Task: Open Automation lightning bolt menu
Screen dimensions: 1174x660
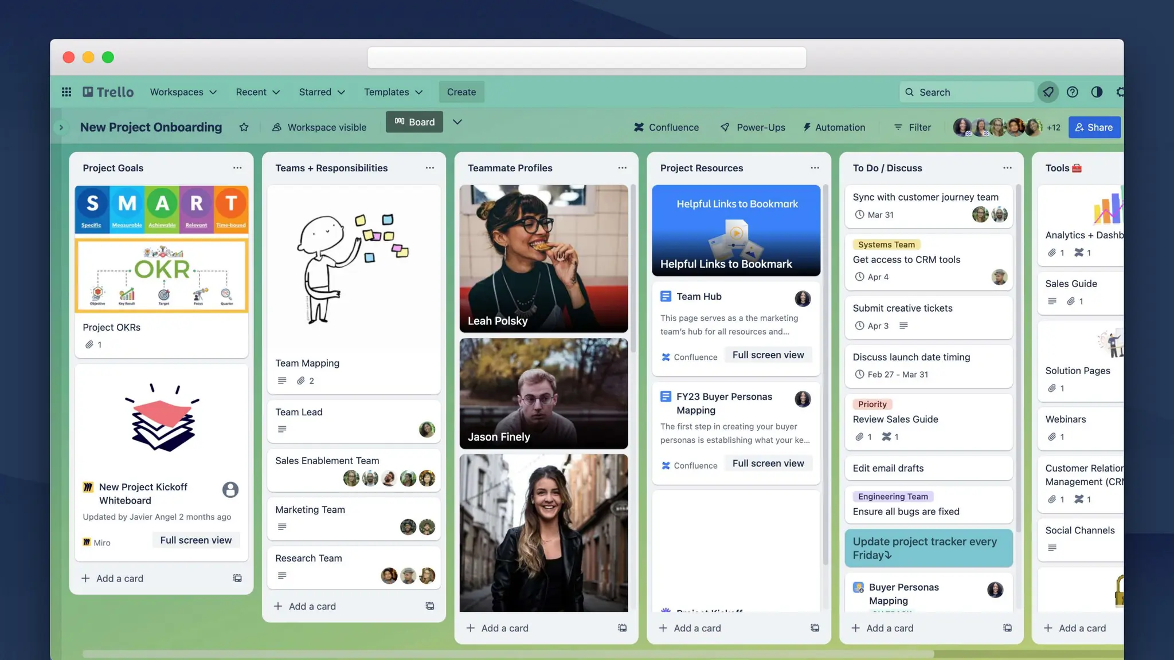Action: (x=834, y=127)
